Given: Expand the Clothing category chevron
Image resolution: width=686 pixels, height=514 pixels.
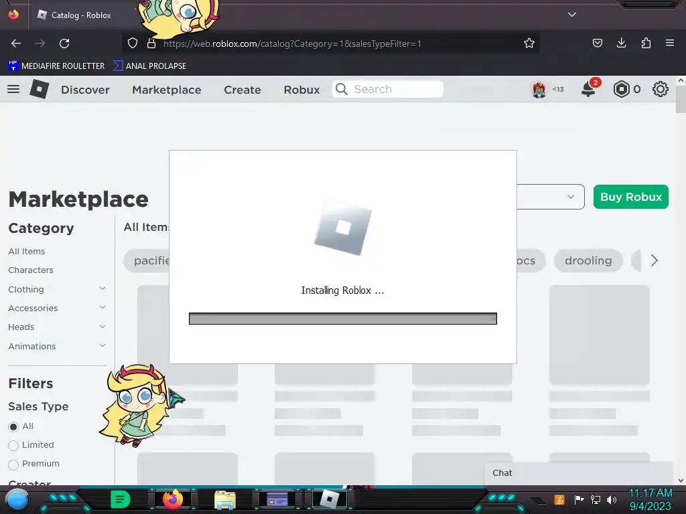Looking at the screenshot, I should click(x=102, y=288).
